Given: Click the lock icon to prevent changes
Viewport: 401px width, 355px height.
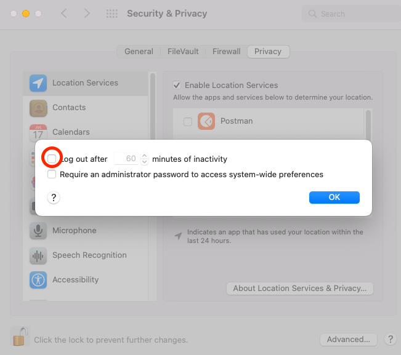Looking at the screenshot, I should [x=20, y=337].
